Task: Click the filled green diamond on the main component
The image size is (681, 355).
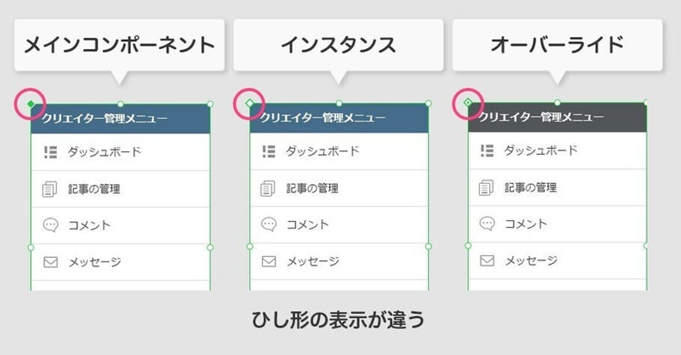Action: [31, 104]
